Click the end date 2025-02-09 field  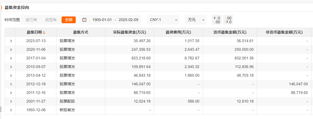click(x=128, y=20)
